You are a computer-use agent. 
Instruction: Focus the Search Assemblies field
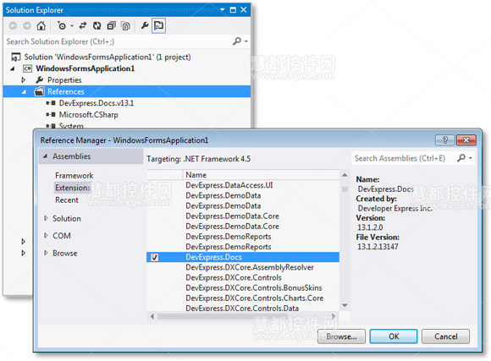(x=403, y=158)
